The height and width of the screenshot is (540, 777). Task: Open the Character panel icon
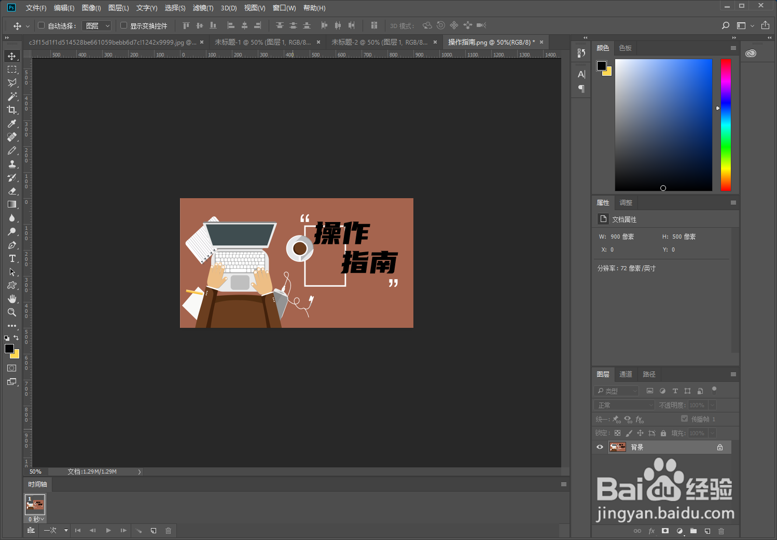click(x=581, y=74)
